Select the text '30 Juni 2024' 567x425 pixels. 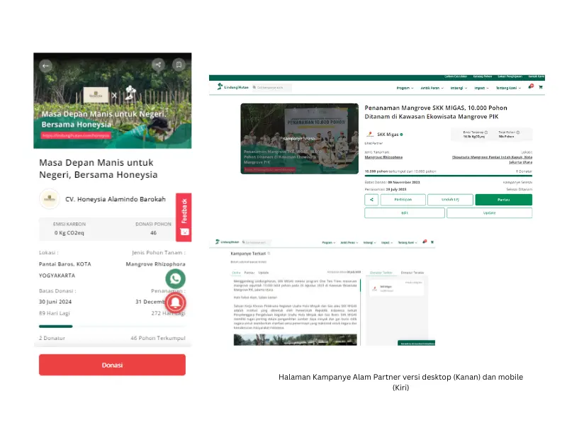click(55, 302)
